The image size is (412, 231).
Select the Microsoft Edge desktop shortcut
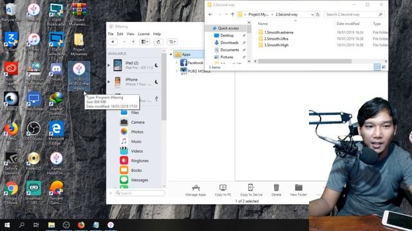(x=56, y=133)
